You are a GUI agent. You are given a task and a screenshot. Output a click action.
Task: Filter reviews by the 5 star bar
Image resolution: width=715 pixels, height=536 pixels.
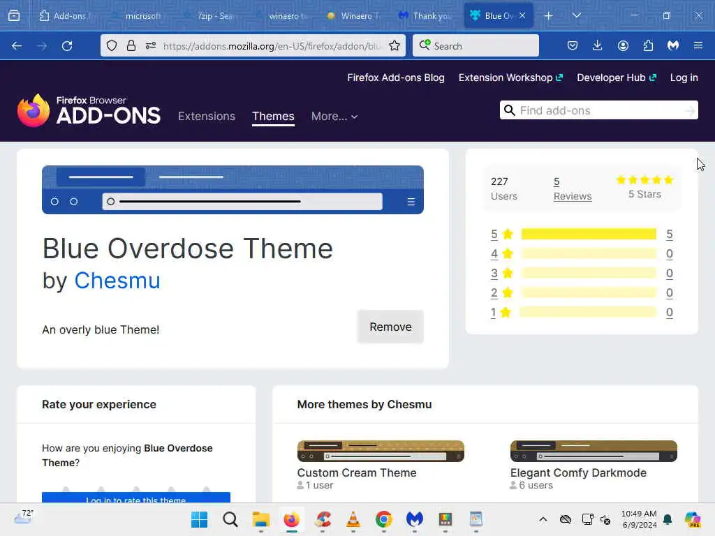pos(589,234)
